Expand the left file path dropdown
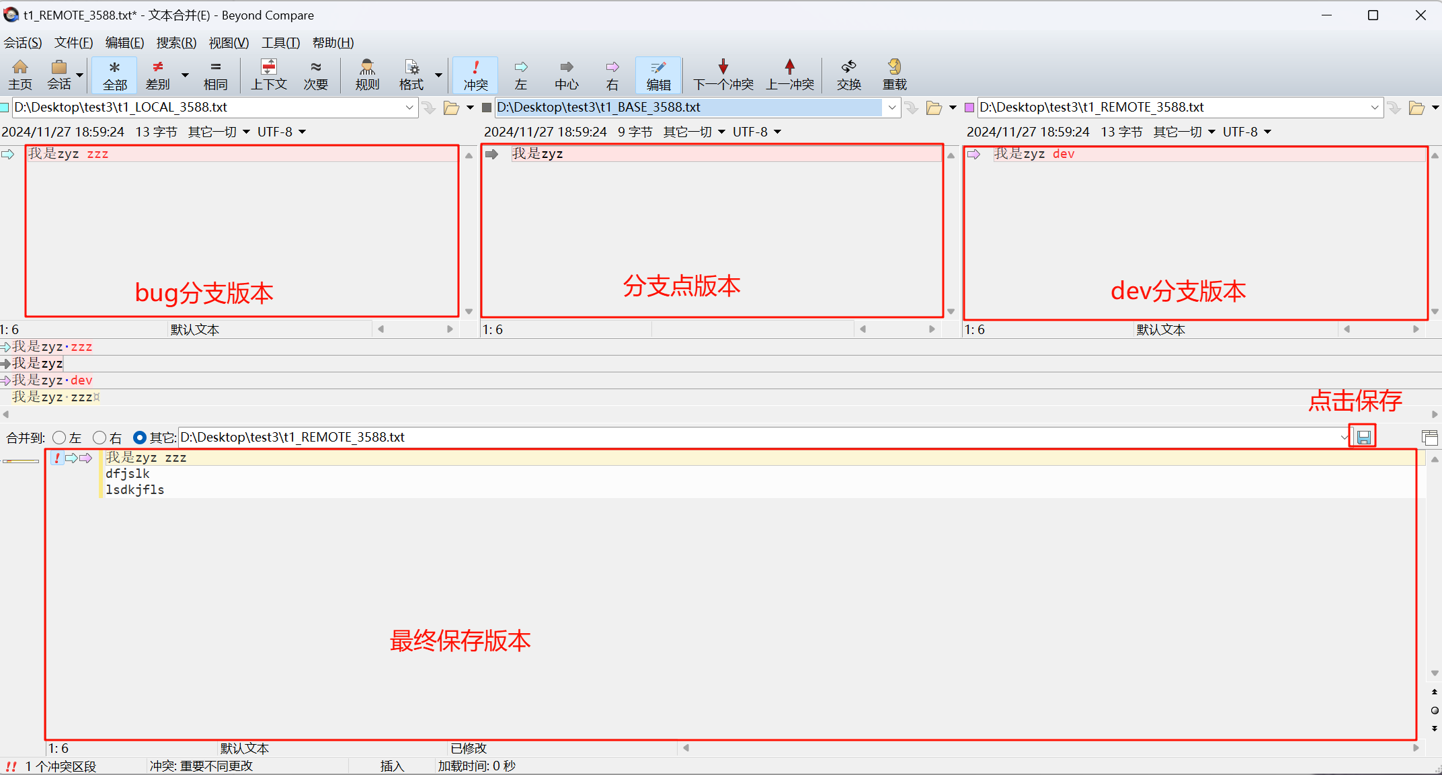Viewport: 1442px width, 775px height. 409,108
